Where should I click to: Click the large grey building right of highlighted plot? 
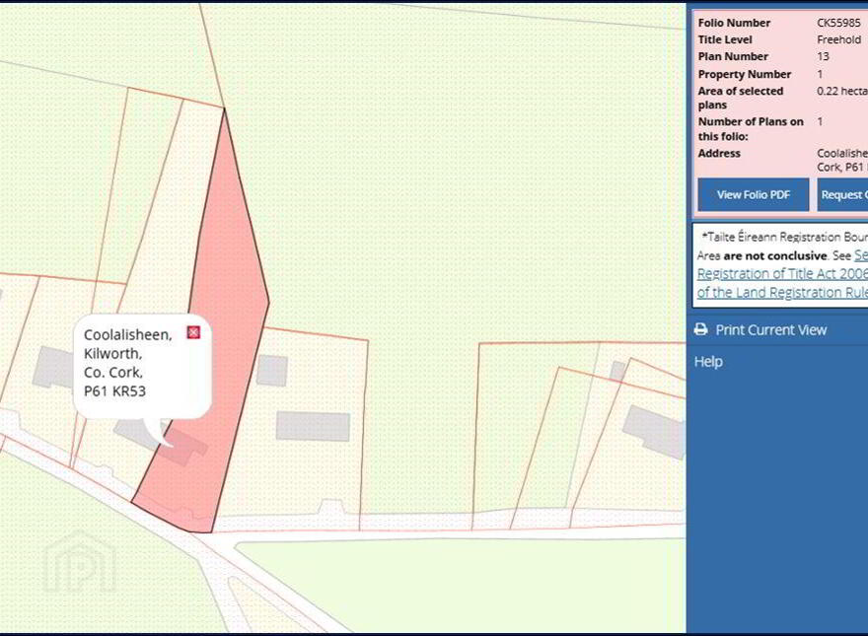pyautogui.click(x=314, y=426)
